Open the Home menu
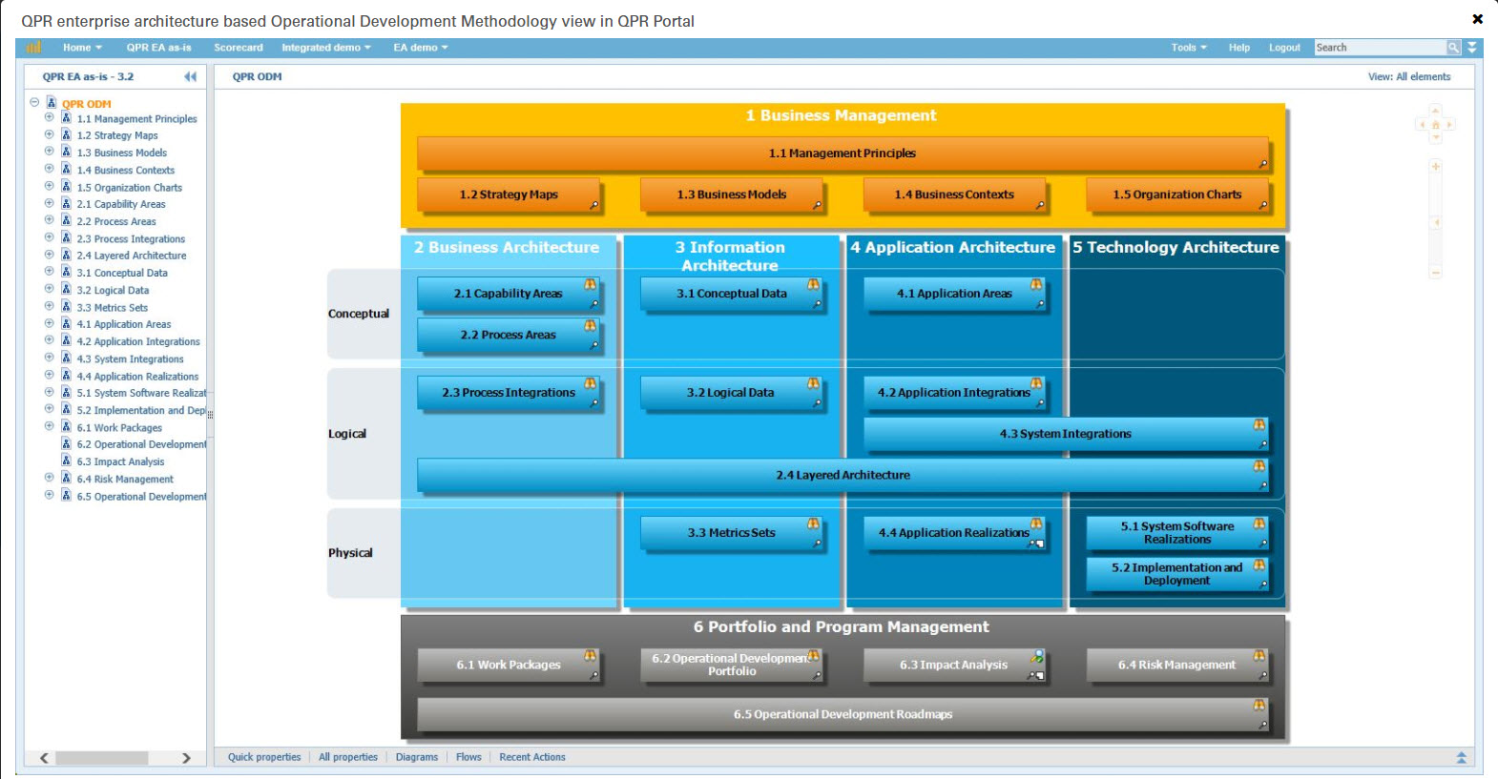 pyautogui.click(x=82, y=48)
